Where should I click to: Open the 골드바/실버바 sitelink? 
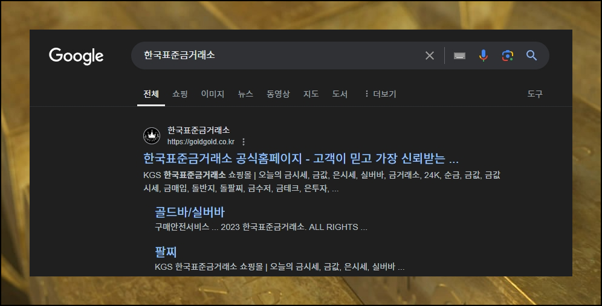(190, 212)
